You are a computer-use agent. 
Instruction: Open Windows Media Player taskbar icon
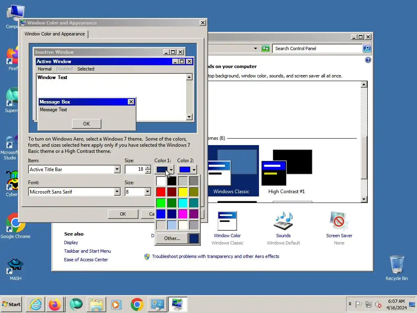click(116, 304)
